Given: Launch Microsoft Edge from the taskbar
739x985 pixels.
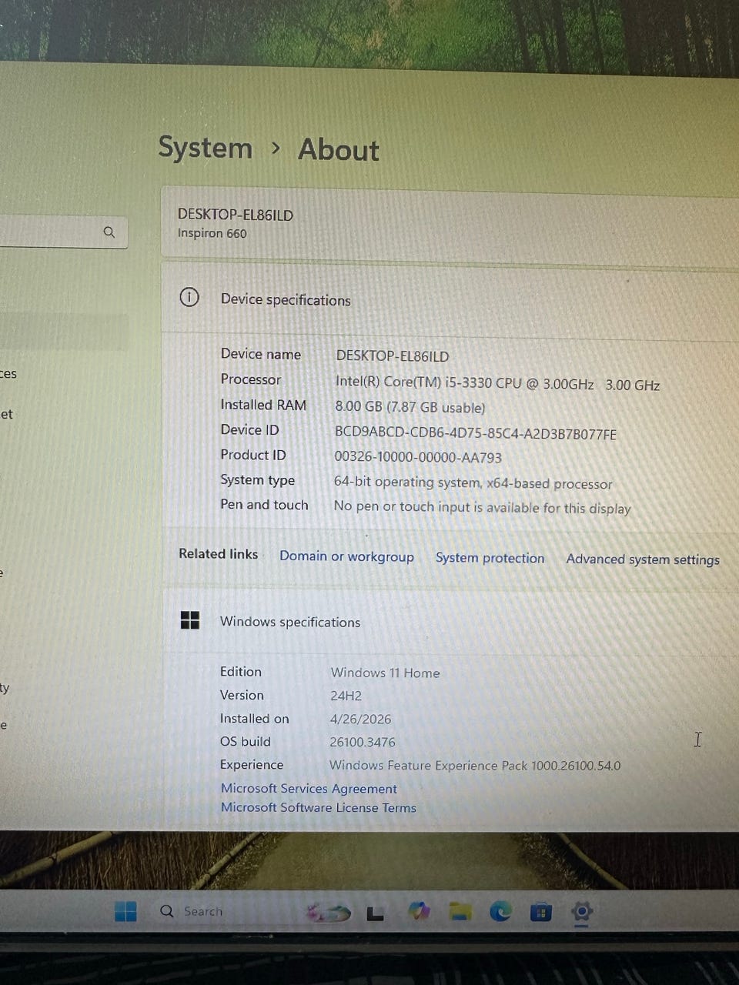Looking at the screenshot, I should click(x=501, y=913).
